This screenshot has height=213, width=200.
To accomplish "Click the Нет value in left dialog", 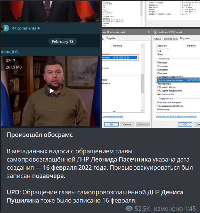I will tap(115, 111).
